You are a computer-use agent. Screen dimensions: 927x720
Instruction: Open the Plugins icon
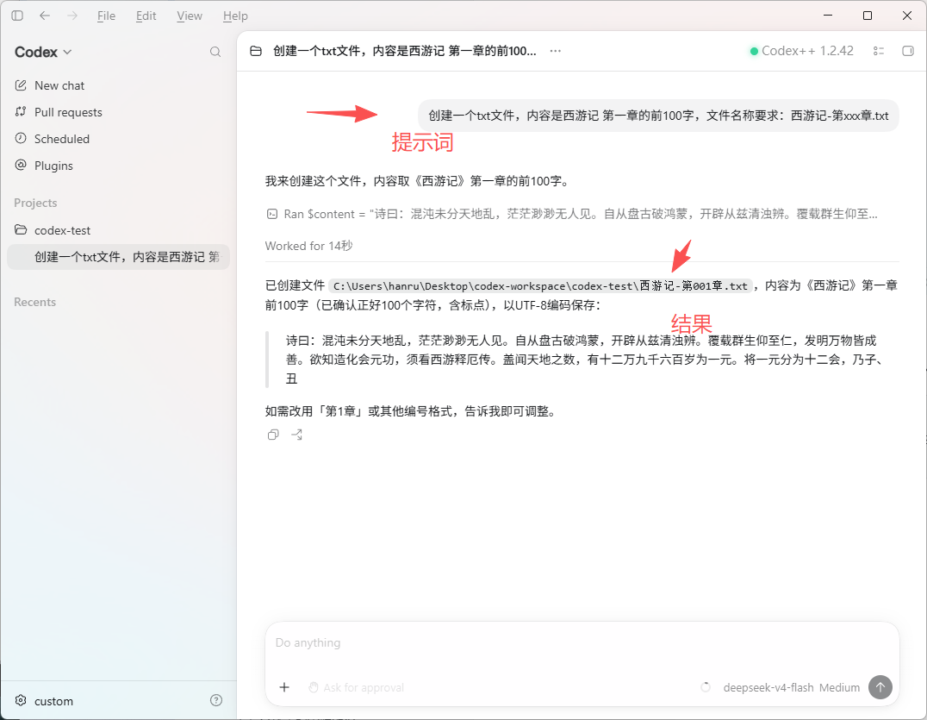[x=21, y=165]
